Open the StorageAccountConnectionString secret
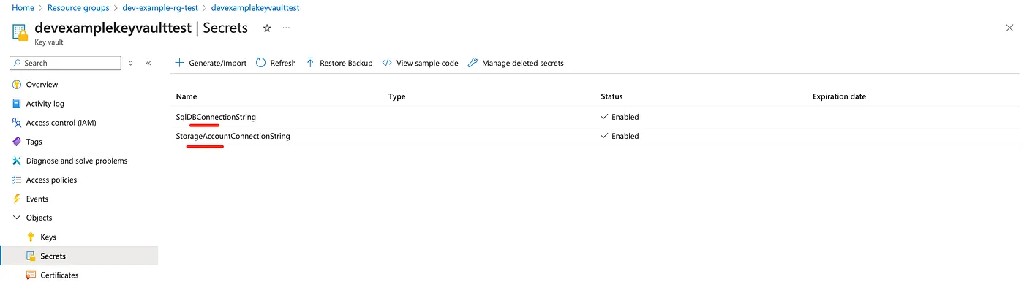Screen dimensions: 1024x290 tap(233, 136)
